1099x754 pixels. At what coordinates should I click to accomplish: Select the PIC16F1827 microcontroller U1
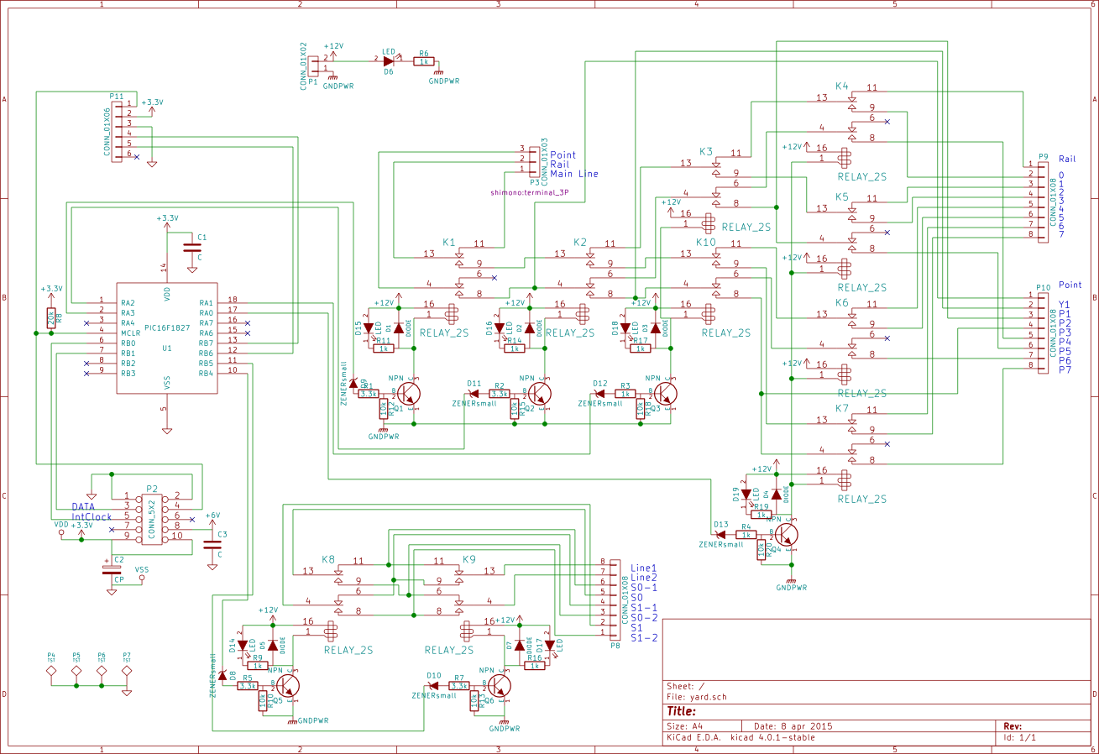166,337
